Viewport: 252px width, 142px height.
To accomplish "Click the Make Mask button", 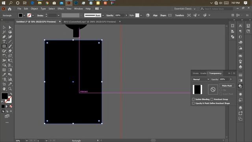I will pyautogui.click(x=227, y=86).
